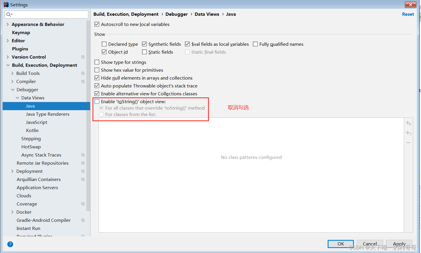Toggle Autoscroll to new local variables
421x253 pixels.
97,24
